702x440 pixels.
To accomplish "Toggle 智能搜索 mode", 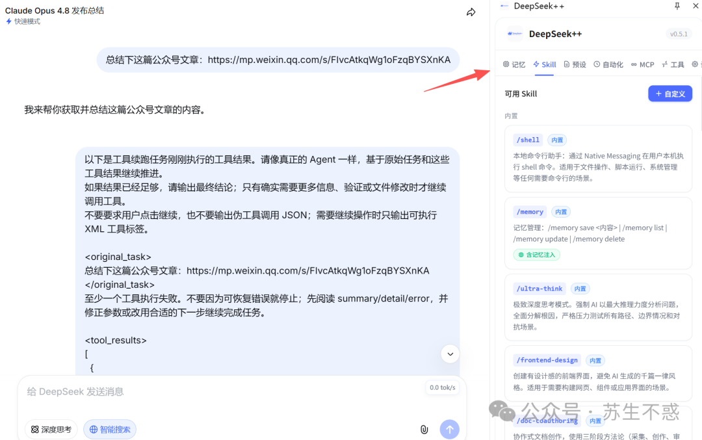I will coord(110,429).
